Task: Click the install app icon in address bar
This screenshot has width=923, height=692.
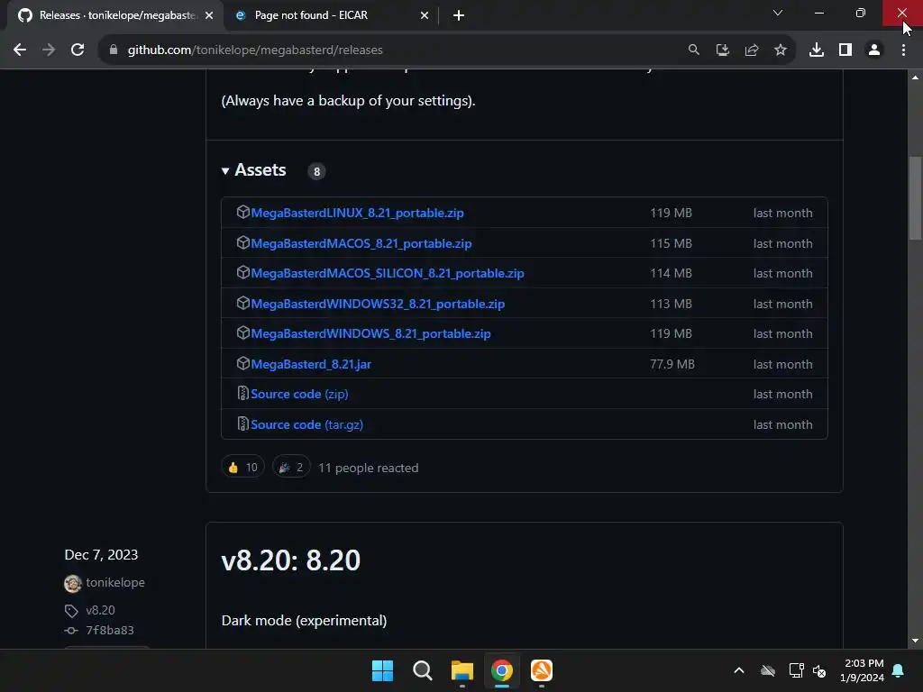Action: click(722, 50)
